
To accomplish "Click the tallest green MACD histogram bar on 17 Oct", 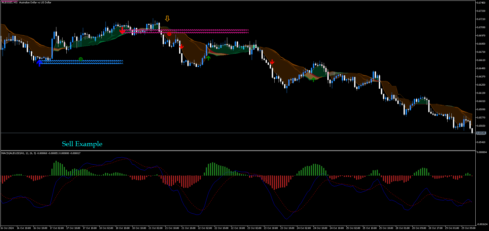I will pyautogui.click(x=56, y=168).
